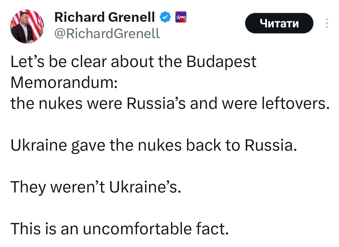This screenshot has width=339, height=247.
Task: Click the word "Budapest" in the tweet
Action: (221, 62)
